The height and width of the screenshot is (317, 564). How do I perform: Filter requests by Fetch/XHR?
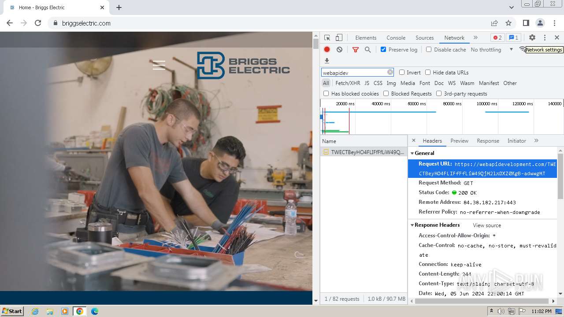[x=348, y=83]
